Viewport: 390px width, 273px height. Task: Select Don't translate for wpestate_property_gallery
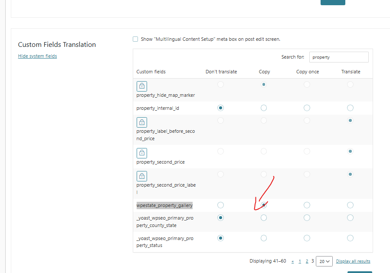click(220, 205)
